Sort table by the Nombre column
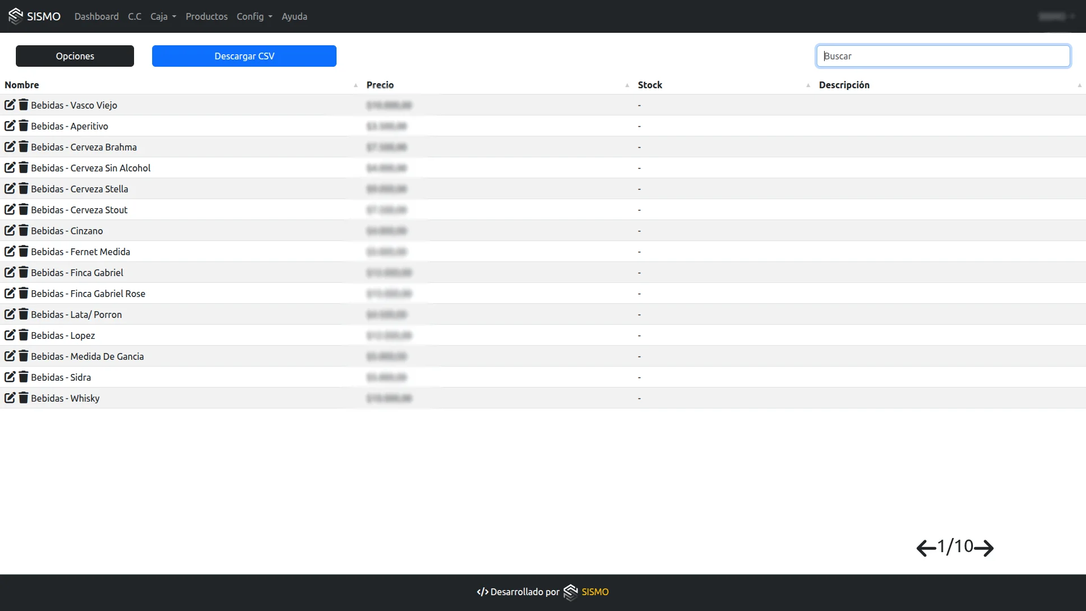The height and width of the screenshot is (611, 1086). [x=22, y=85]
